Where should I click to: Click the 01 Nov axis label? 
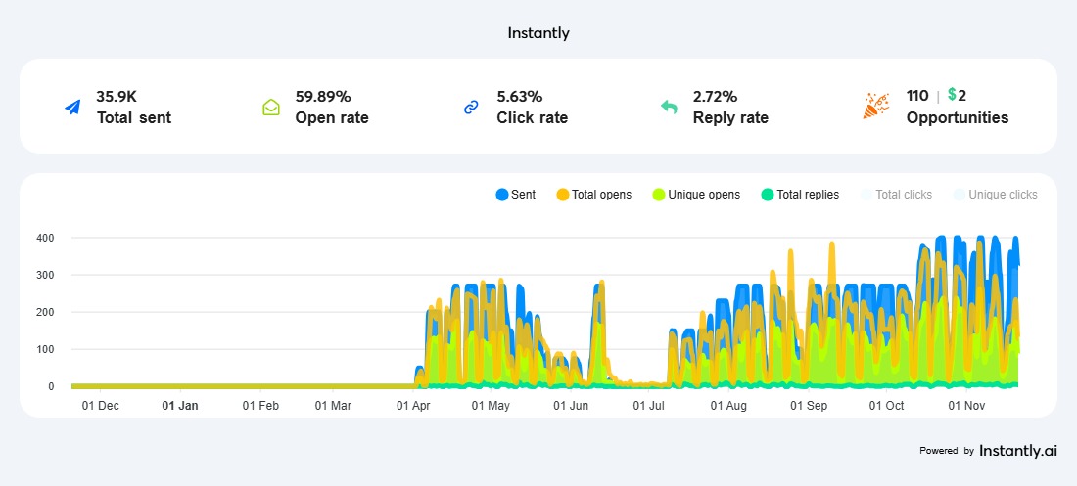click(x=967, y=406)
